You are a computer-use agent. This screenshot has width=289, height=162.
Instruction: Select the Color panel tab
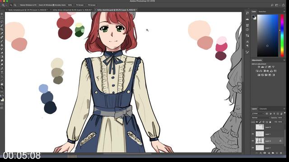[254, 12]
